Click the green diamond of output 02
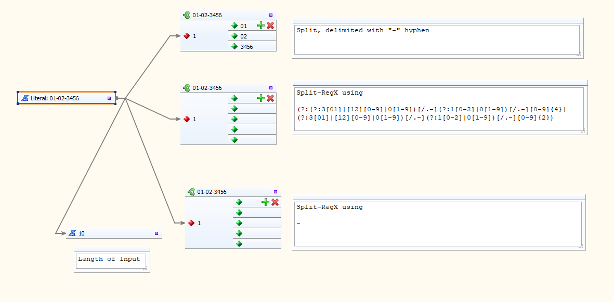 [x=234, y=36]
